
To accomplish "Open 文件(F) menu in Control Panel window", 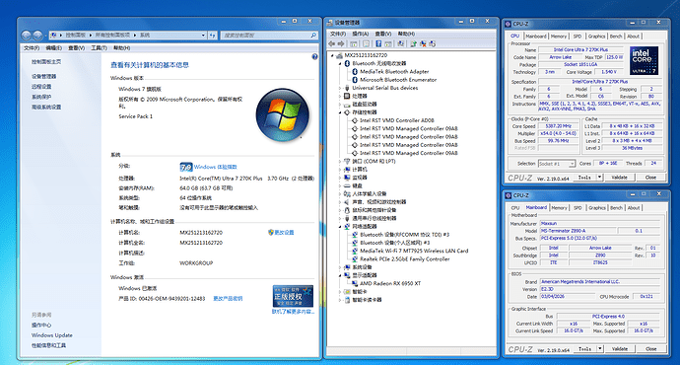I will click(32, 47).
